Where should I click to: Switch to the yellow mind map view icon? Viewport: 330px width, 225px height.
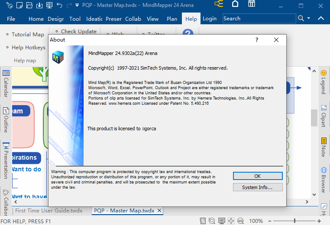tap(219, 4)
